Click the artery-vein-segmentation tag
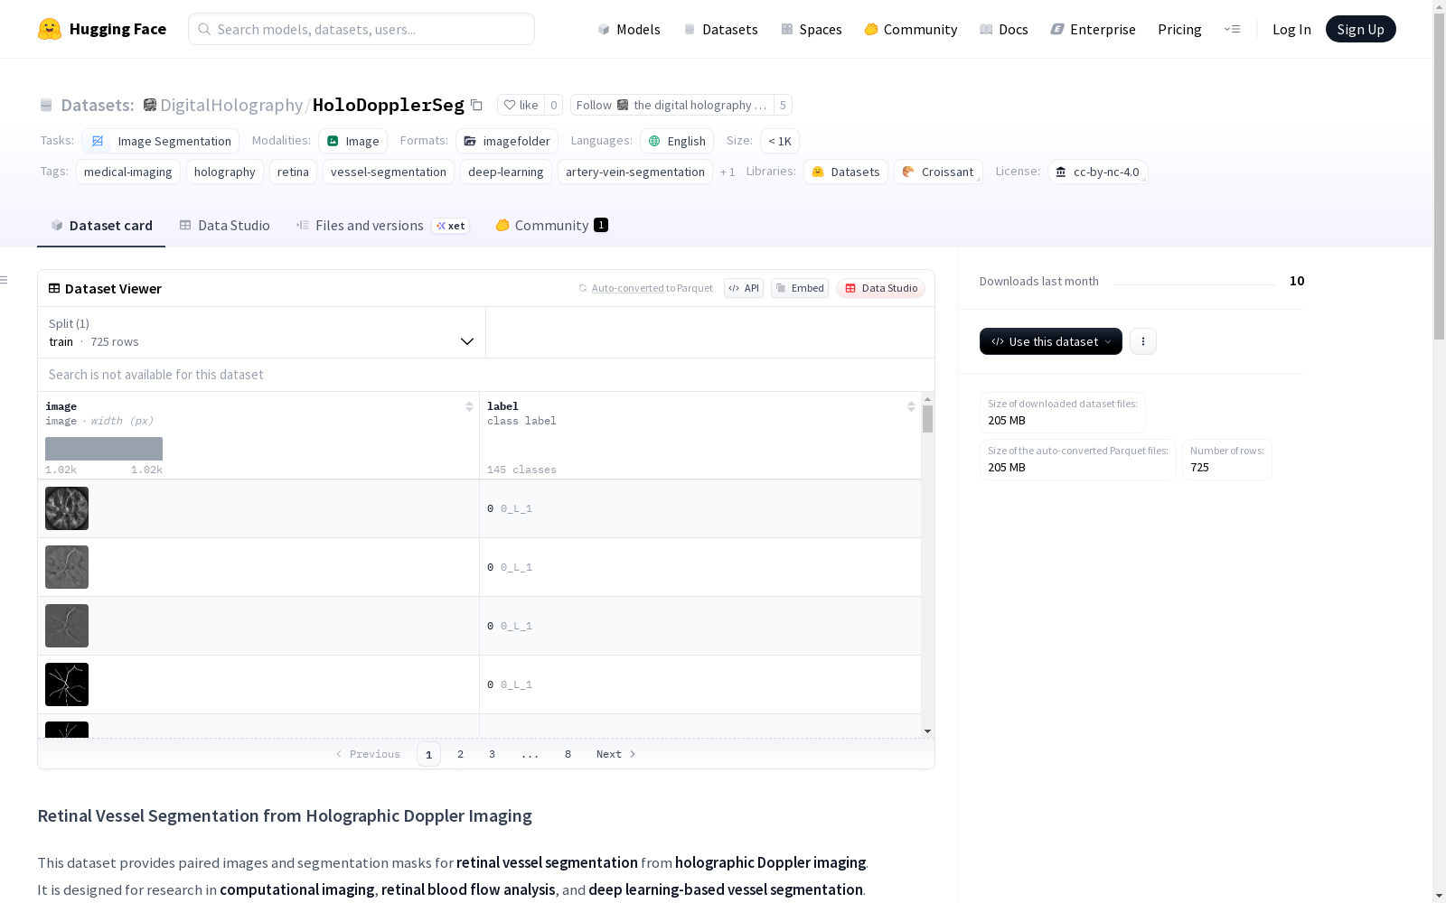 [635, 172]
